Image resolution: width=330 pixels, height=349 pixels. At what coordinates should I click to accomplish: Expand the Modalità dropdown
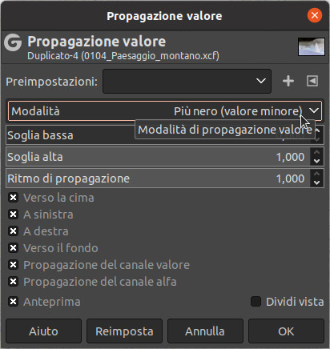pyautogui.click(x=165, y=111)
